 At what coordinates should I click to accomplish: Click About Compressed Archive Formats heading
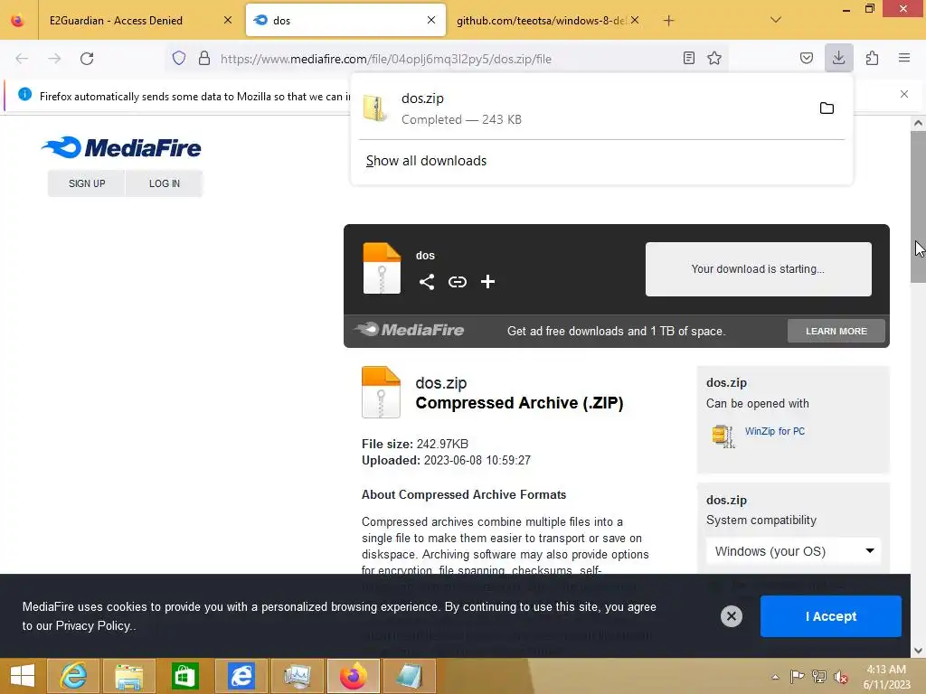[464, 494]
